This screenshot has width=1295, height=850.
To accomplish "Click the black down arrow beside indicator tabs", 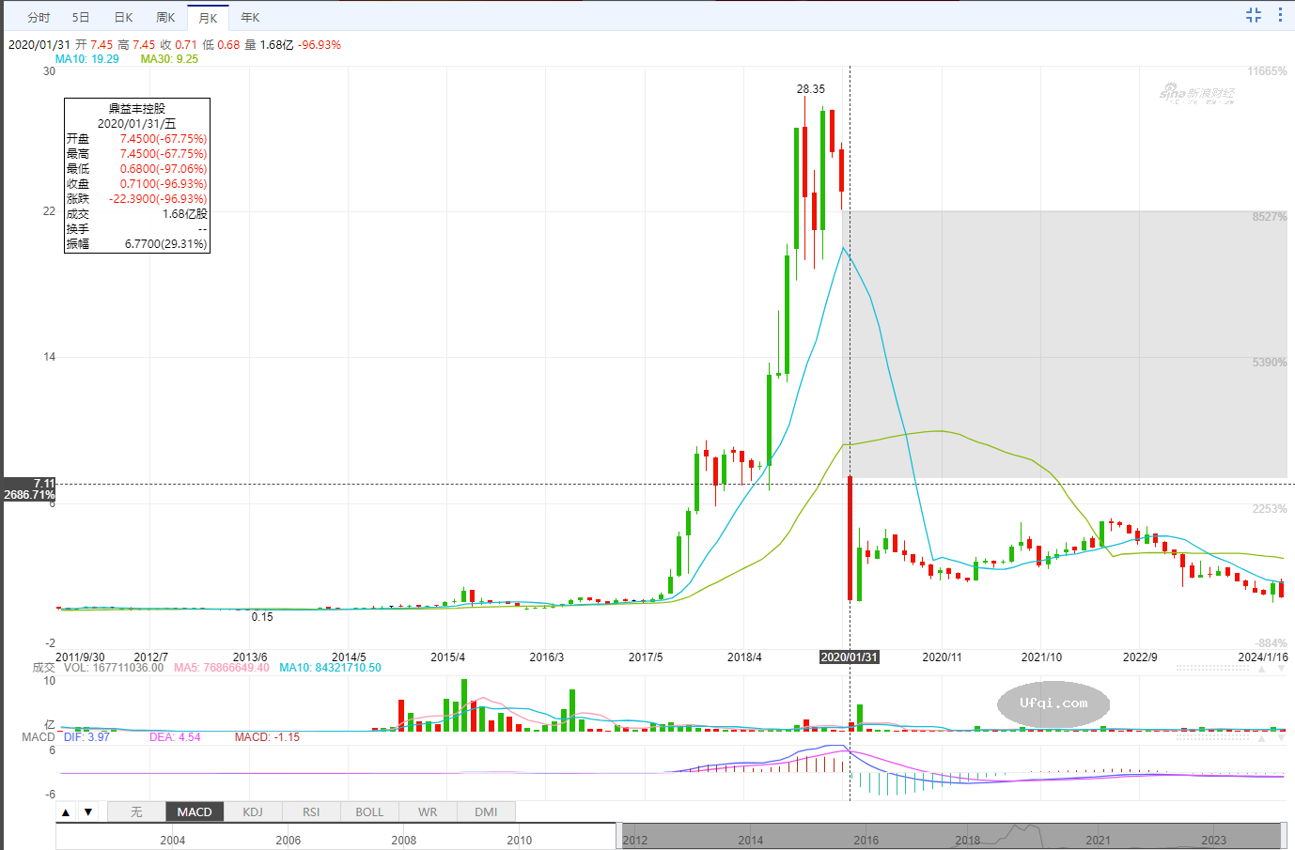I will [88, 812].
